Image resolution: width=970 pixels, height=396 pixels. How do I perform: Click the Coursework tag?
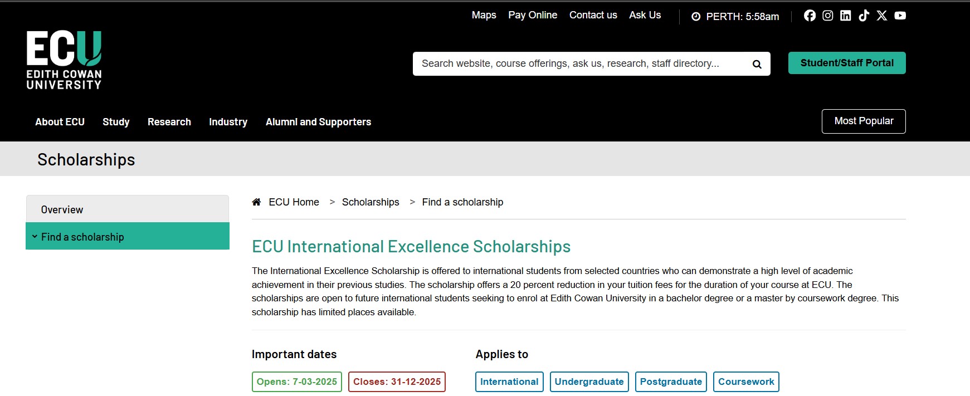pyautogui.click(x=746, y=382)
